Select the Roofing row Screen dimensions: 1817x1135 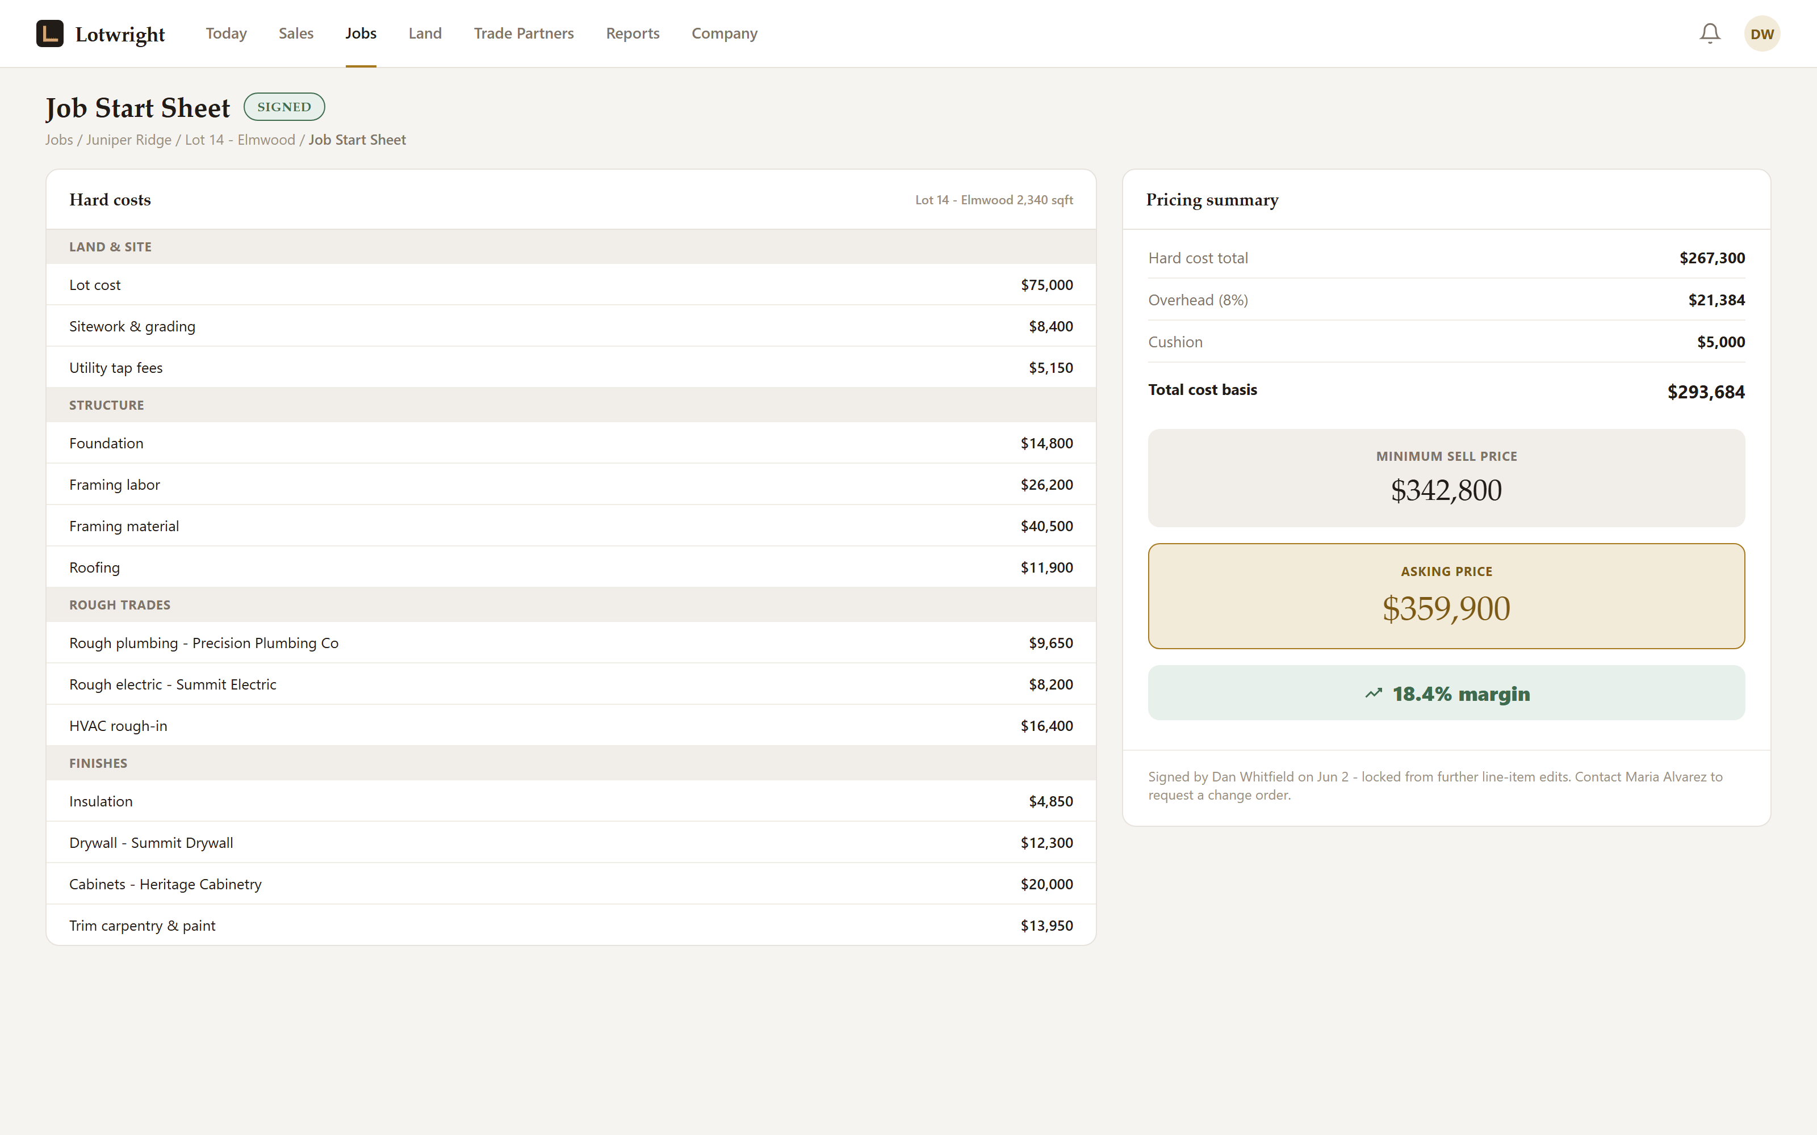pos(571,567)
